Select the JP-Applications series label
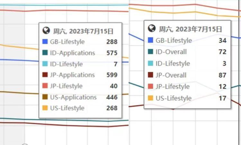241x145 pixels. [x=72, y=75]
